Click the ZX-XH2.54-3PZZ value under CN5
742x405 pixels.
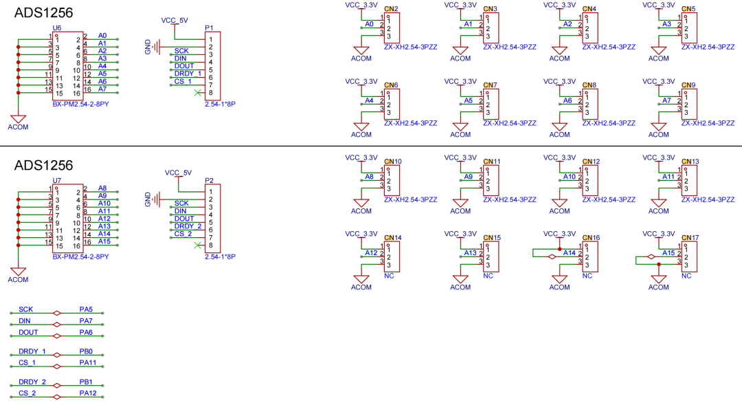coord(708,47)
